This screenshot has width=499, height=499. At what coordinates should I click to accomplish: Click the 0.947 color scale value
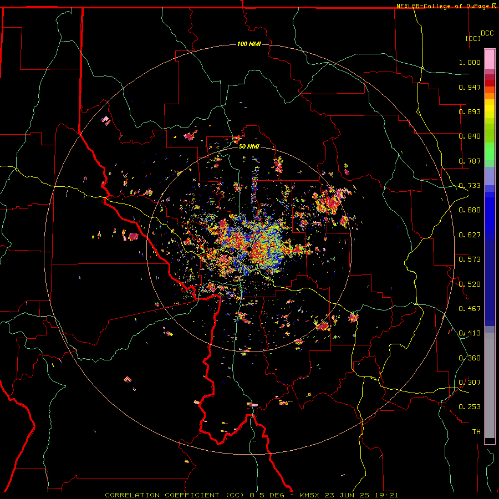[x=470, y=87]
